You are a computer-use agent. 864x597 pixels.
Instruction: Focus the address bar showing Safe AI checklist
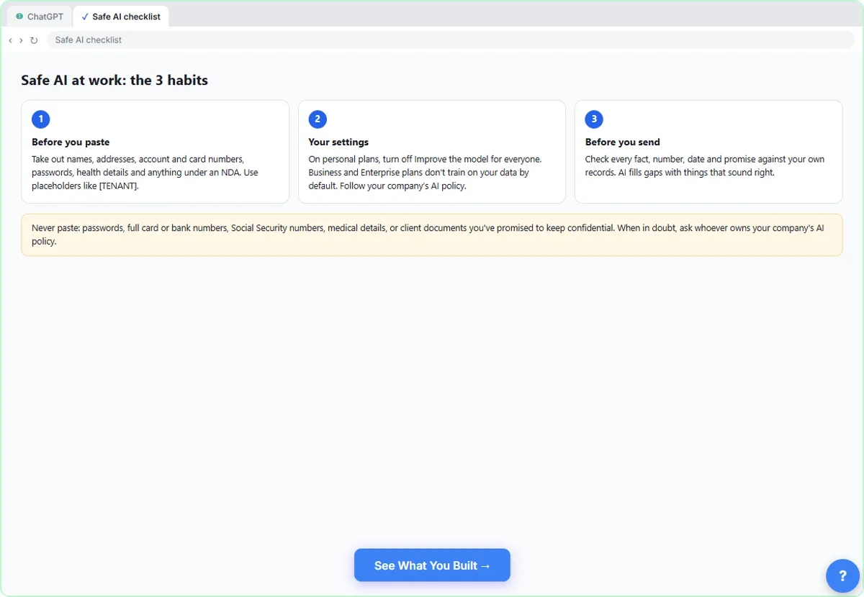tap(451, 40)
